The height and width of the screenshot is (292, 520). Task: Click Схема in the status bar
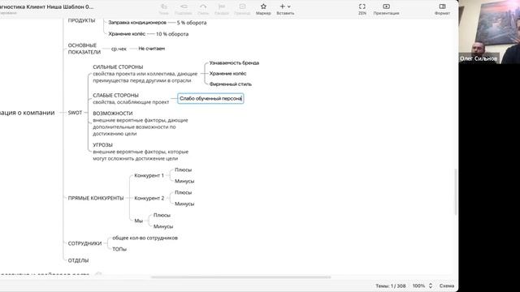tap(447, 286)
